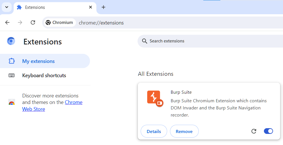Close the Extensions tab
Screen dimensions: 283x145
point(91,7)
